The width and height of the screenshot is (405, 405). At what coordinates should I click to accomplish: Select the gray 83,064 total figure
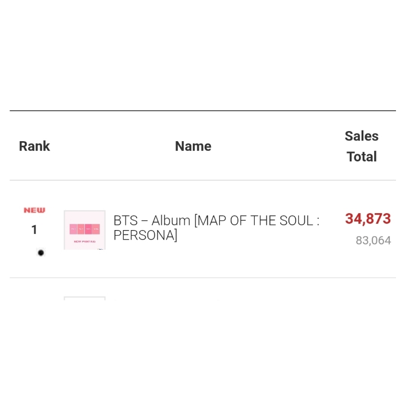point(373,241)
